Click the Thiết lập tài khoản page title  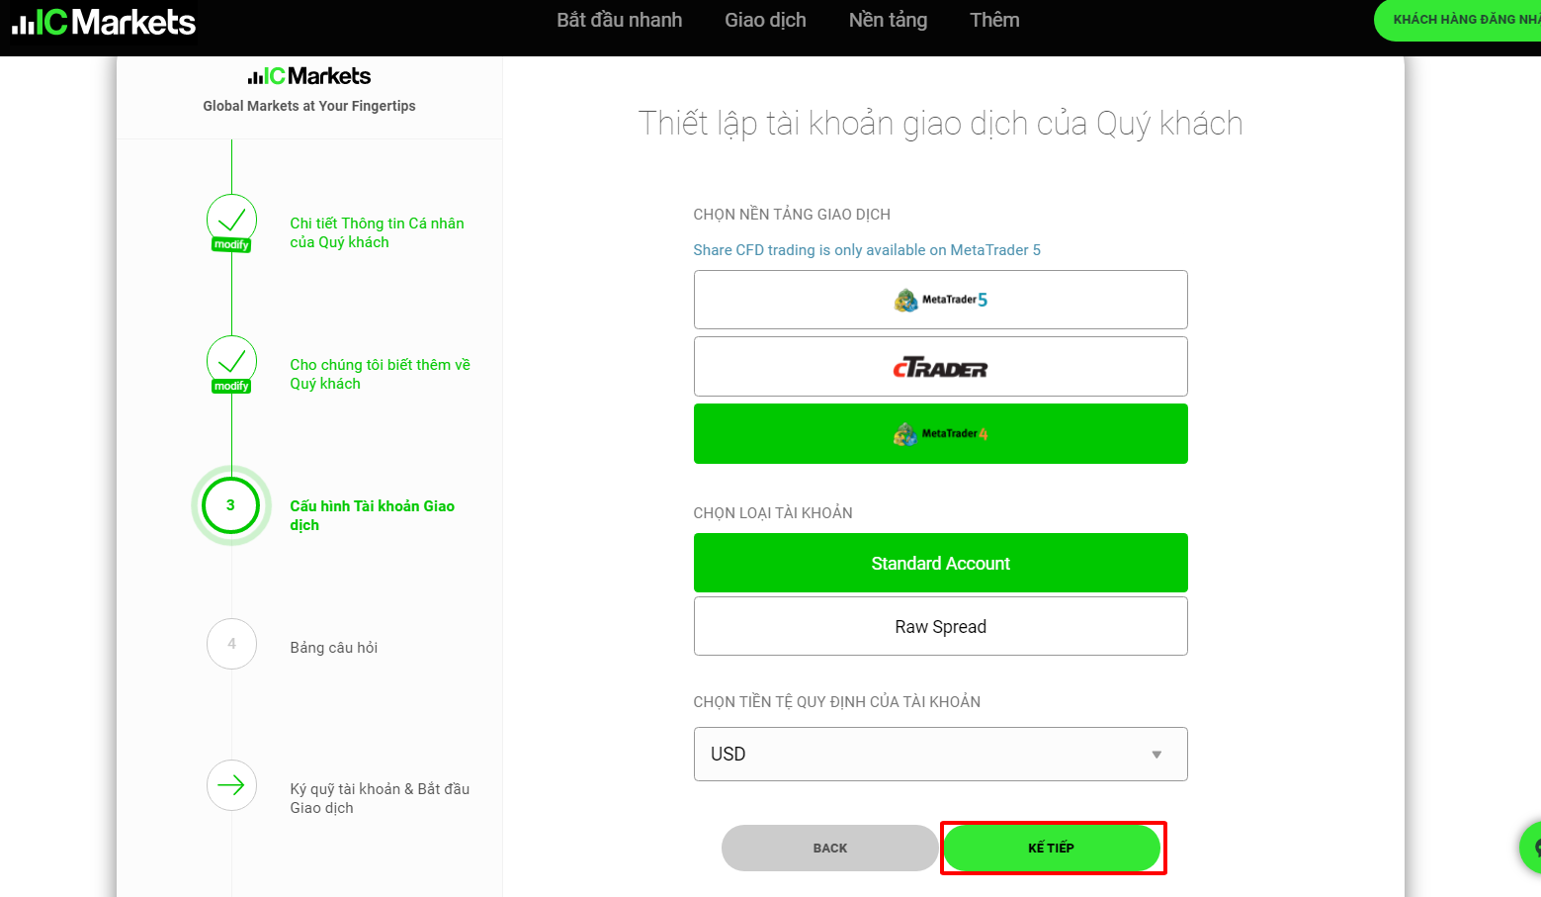(x=940, y=124)
